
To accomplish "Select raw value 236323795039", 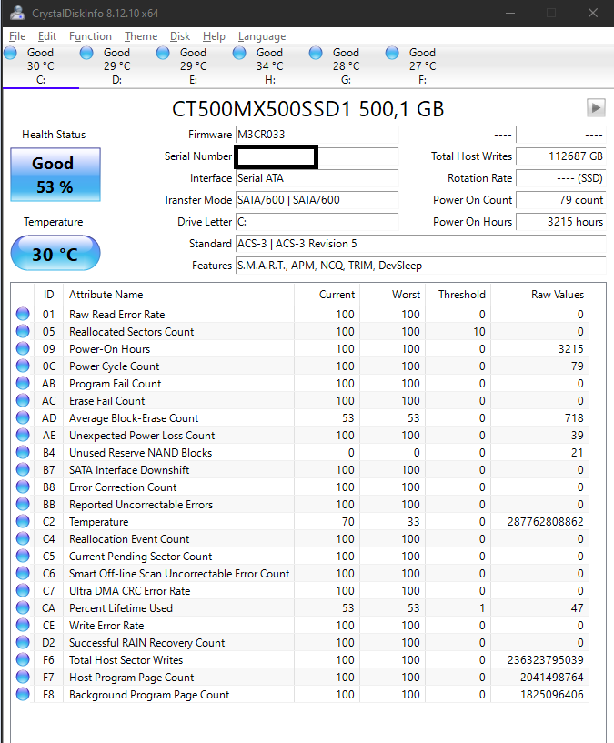I will [x=545, y=660].
